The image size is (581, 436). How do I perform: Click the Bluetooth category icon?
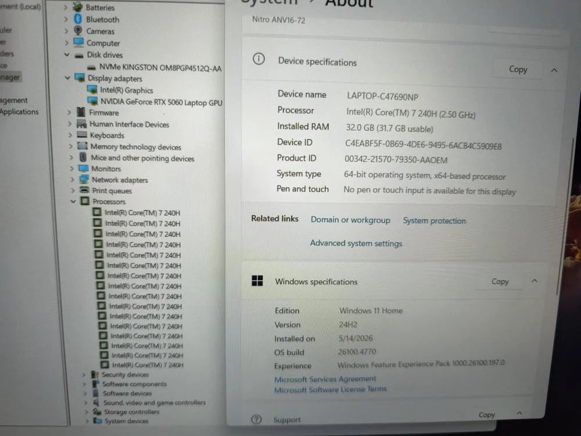coord(78,19)
